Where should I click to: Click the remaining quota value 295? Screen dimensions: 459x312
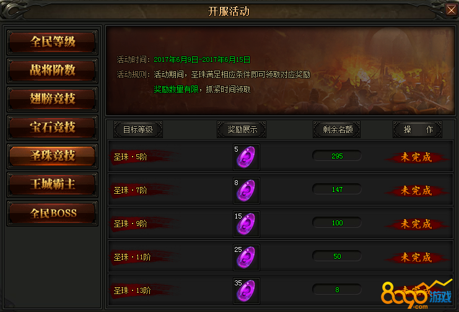337,156
